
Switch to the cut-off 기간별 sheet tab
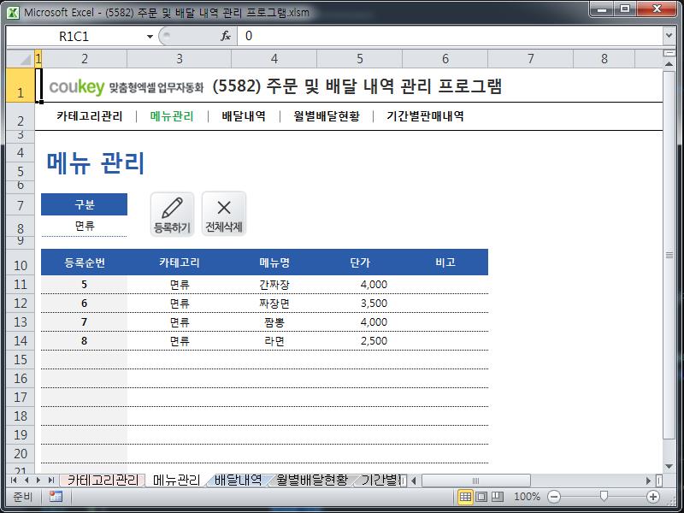click(x=380, y=481)
